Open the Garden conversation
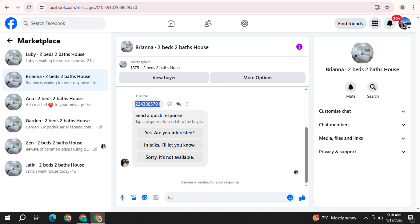 [x=55, y=124]
